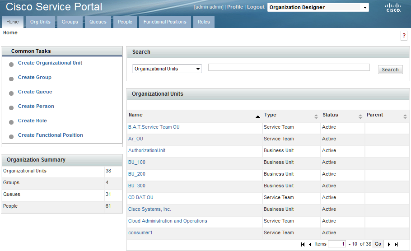
Task: Click the Organization Summary panel header
Action: click(62, 160)
